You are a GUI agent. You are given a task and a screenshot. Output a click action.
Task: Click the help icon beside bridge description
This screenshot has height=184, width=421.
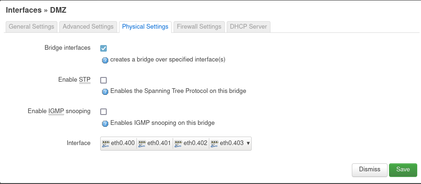pyautogui.click(x=105, y=60)
